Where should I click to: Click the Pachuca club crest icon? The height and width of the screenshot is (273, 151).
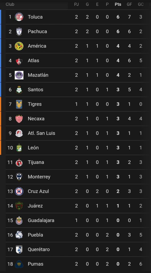tap(19, 31)
